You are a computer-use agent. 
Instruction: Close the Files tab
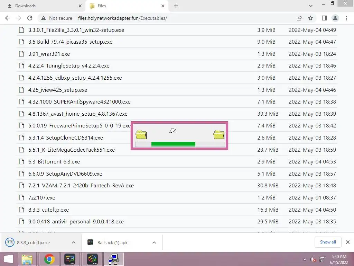point(163,6)
